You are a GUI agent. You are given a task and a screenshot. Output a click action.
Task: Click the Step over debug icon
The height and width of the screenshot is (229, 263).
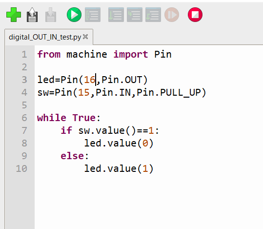click(x=116, y=15)
